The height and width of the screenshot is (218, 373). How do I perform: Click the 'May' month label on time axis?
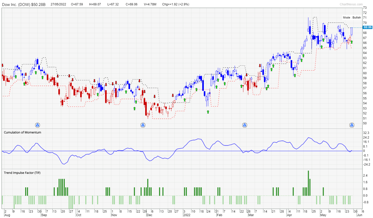[323, 215]
